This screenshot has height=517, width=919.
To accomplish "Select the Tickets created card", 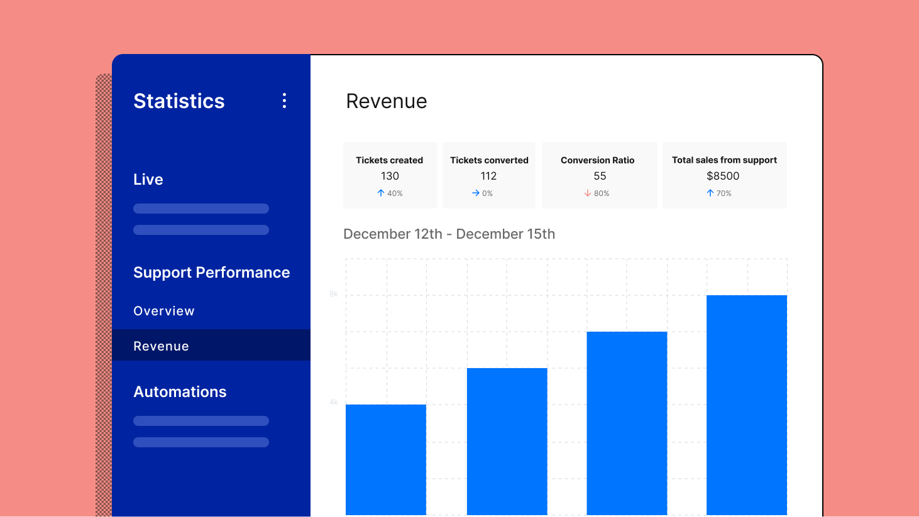I will tap(390, 175).
